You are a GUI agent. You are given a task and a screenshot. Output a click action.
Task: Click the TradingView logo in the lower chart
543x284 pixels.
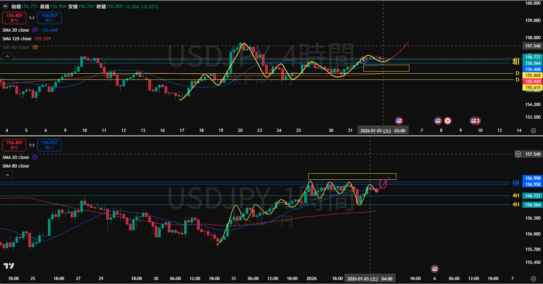tap(9, 266)
